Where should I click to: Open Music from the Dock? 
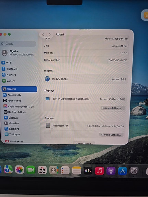pos(100,171)
